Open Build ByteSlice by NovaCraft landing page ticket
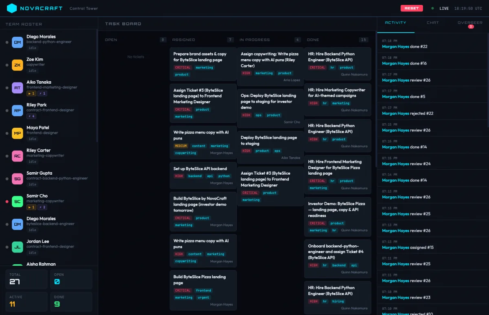The width and height of the screenshot is (489, 315). point(203,211)
